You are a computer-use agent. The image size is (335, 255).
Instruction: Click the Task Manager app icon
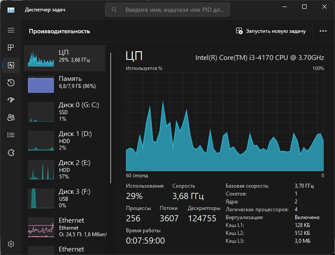(x=11, y=10)
